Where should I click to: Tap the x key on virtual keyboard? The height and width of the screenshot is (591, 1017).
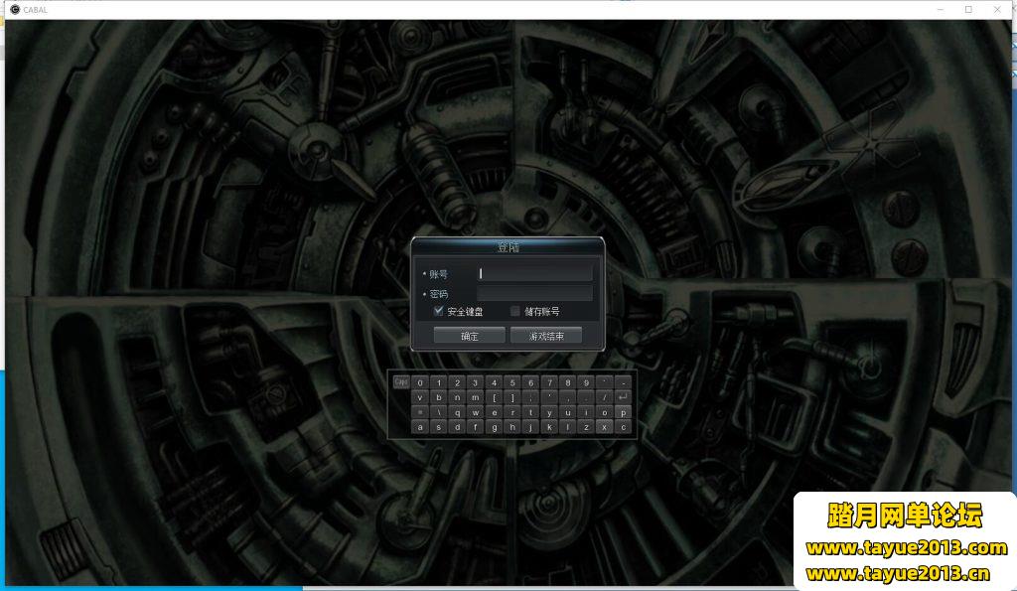[605, 427]
